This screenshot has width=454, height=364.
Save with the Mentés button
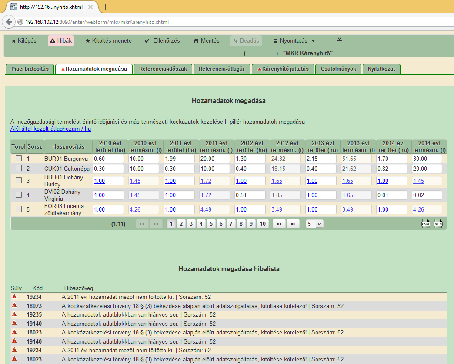click(207, 41)
